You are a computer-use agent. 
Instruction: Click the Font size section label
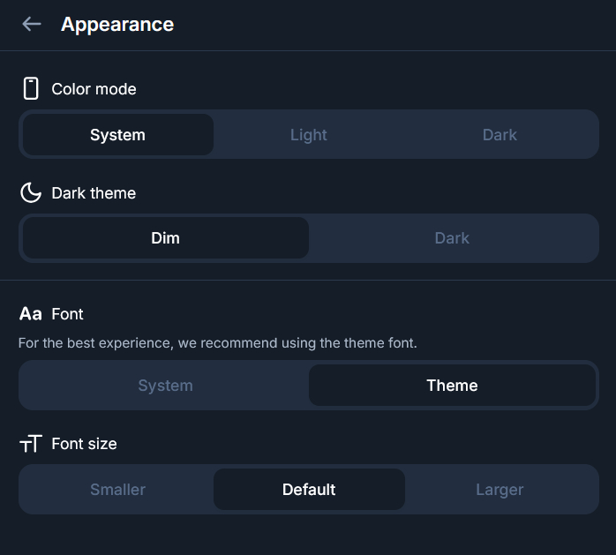click(x=84, y=444)
